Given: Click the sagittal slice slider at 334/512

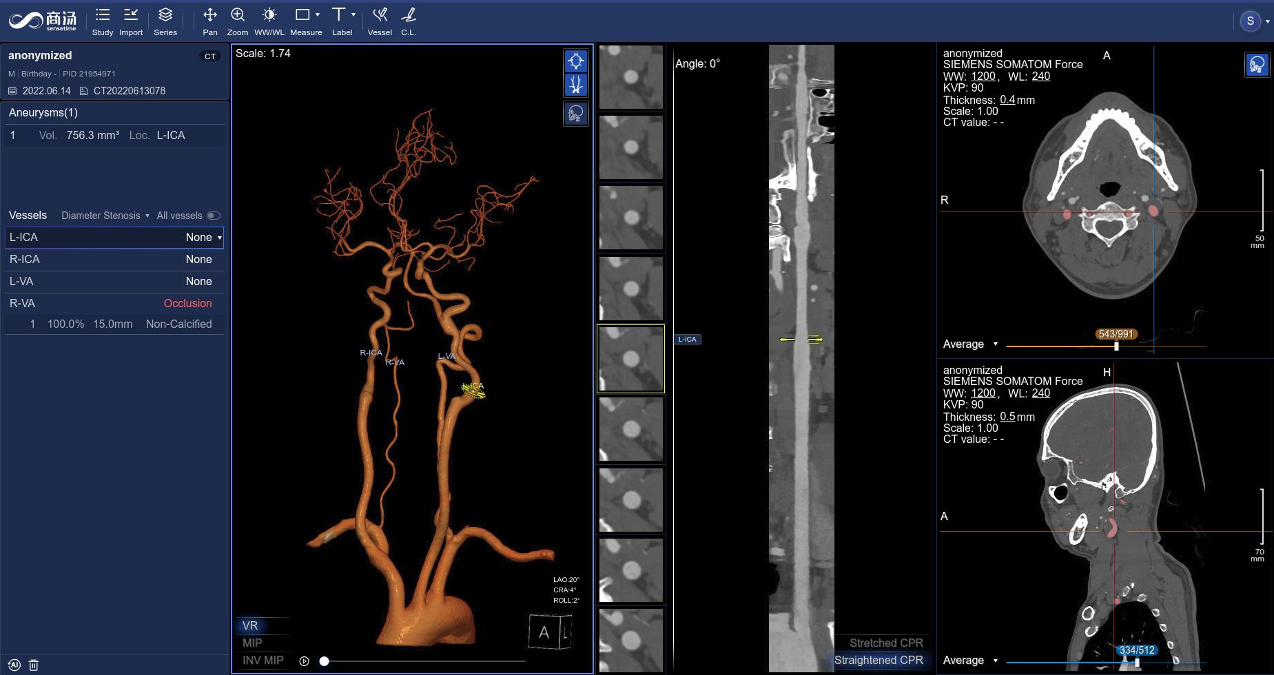Looking at the screenshot, I should click(x=1137, y=662).
